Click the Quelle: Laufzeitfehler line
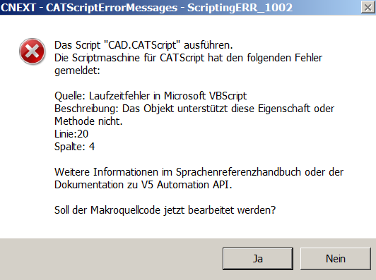Screen dimensions: 376x280 (x=151, y=96)
